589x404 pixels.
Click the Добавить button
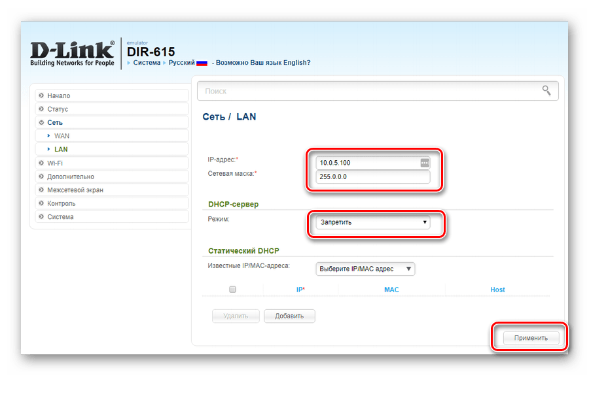tap(289, 316)
